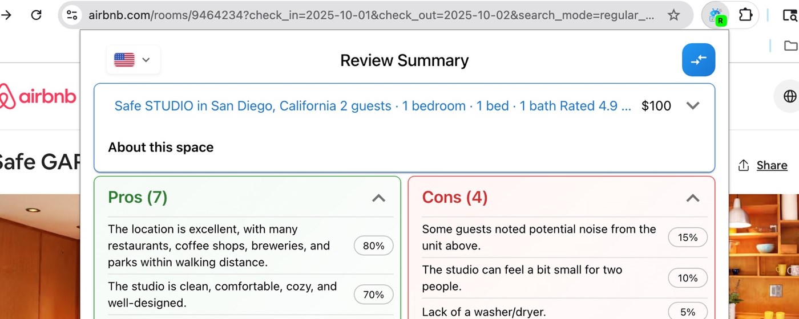799x319 pixels.
Task: Click the 10% badge for small studio
Action: (x=688, y=278)
